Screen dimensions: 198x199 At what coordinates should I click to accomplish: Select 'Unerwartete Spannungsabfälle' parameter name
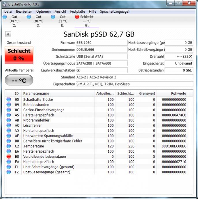[x=48, y=136]
